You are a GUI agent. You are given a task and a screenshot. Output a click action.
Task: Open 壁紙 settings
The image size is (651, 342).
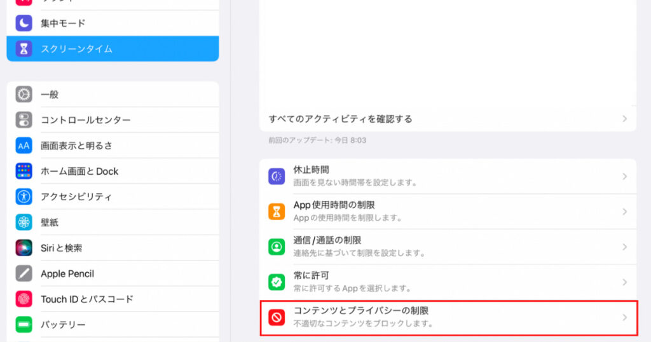click(113, 222)
